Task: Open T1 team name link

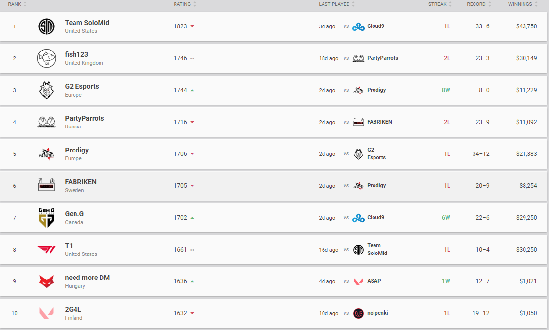Action: click(69, 246)
